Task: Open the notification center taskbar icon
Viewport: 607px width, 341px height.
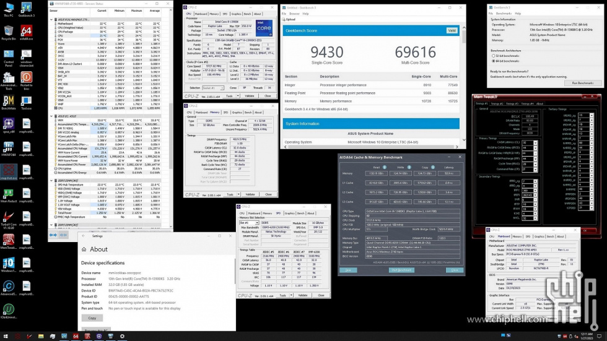Action: point(600,337)
